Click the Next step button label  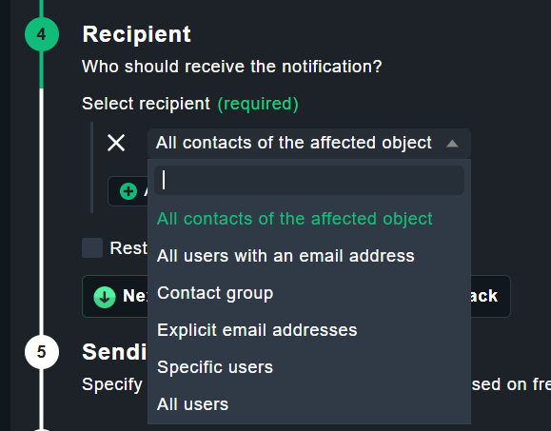coord(135,296)
